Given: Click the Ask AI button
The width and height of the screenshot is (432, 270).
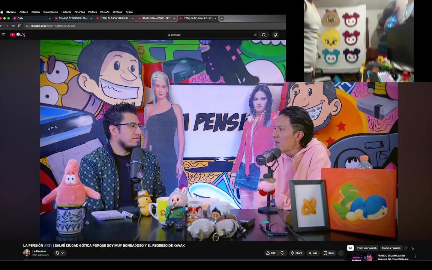Looking at the screenshot, I should tap(313, 253).
